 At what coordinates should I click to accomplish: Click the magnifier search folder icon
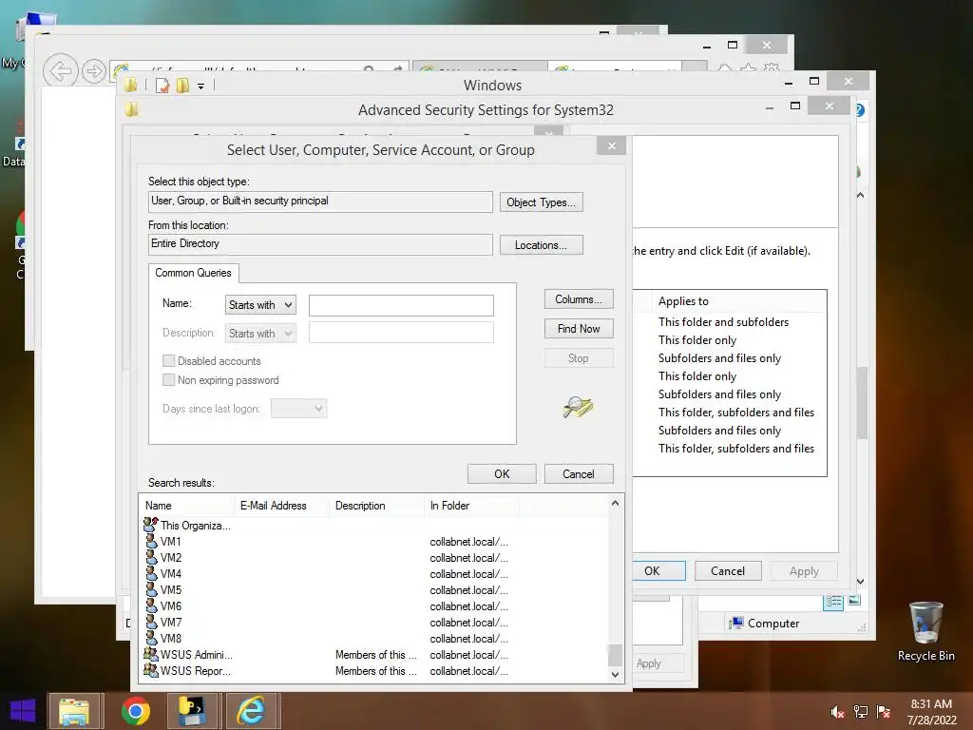click(x=578, y=407)
